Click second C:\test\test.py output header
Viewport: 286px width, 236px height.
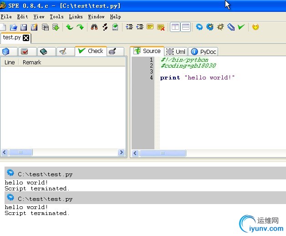pyautogui.click(x=145, y=198)
